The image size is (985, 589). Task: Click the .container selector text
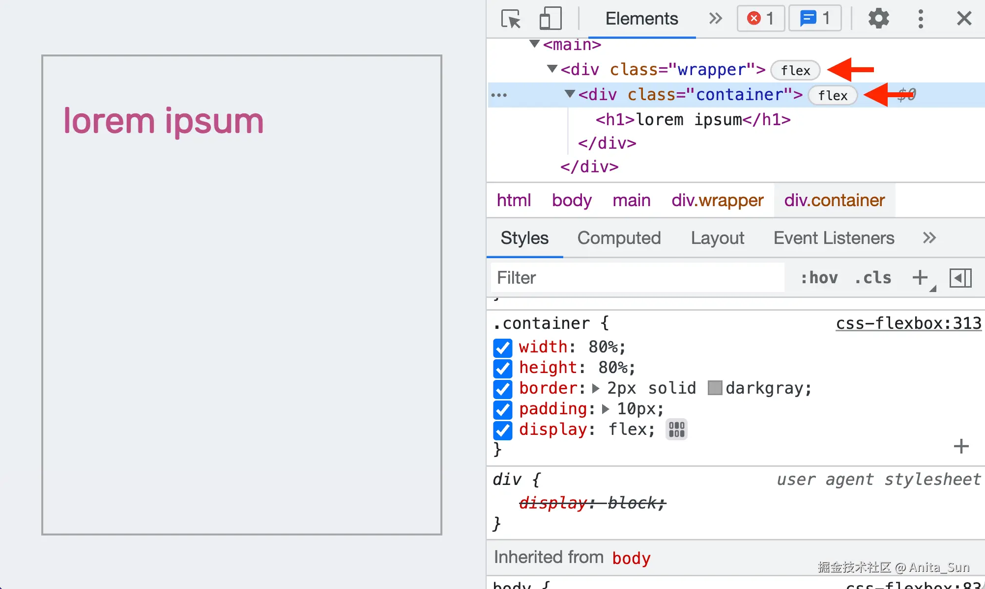point(541,323)
